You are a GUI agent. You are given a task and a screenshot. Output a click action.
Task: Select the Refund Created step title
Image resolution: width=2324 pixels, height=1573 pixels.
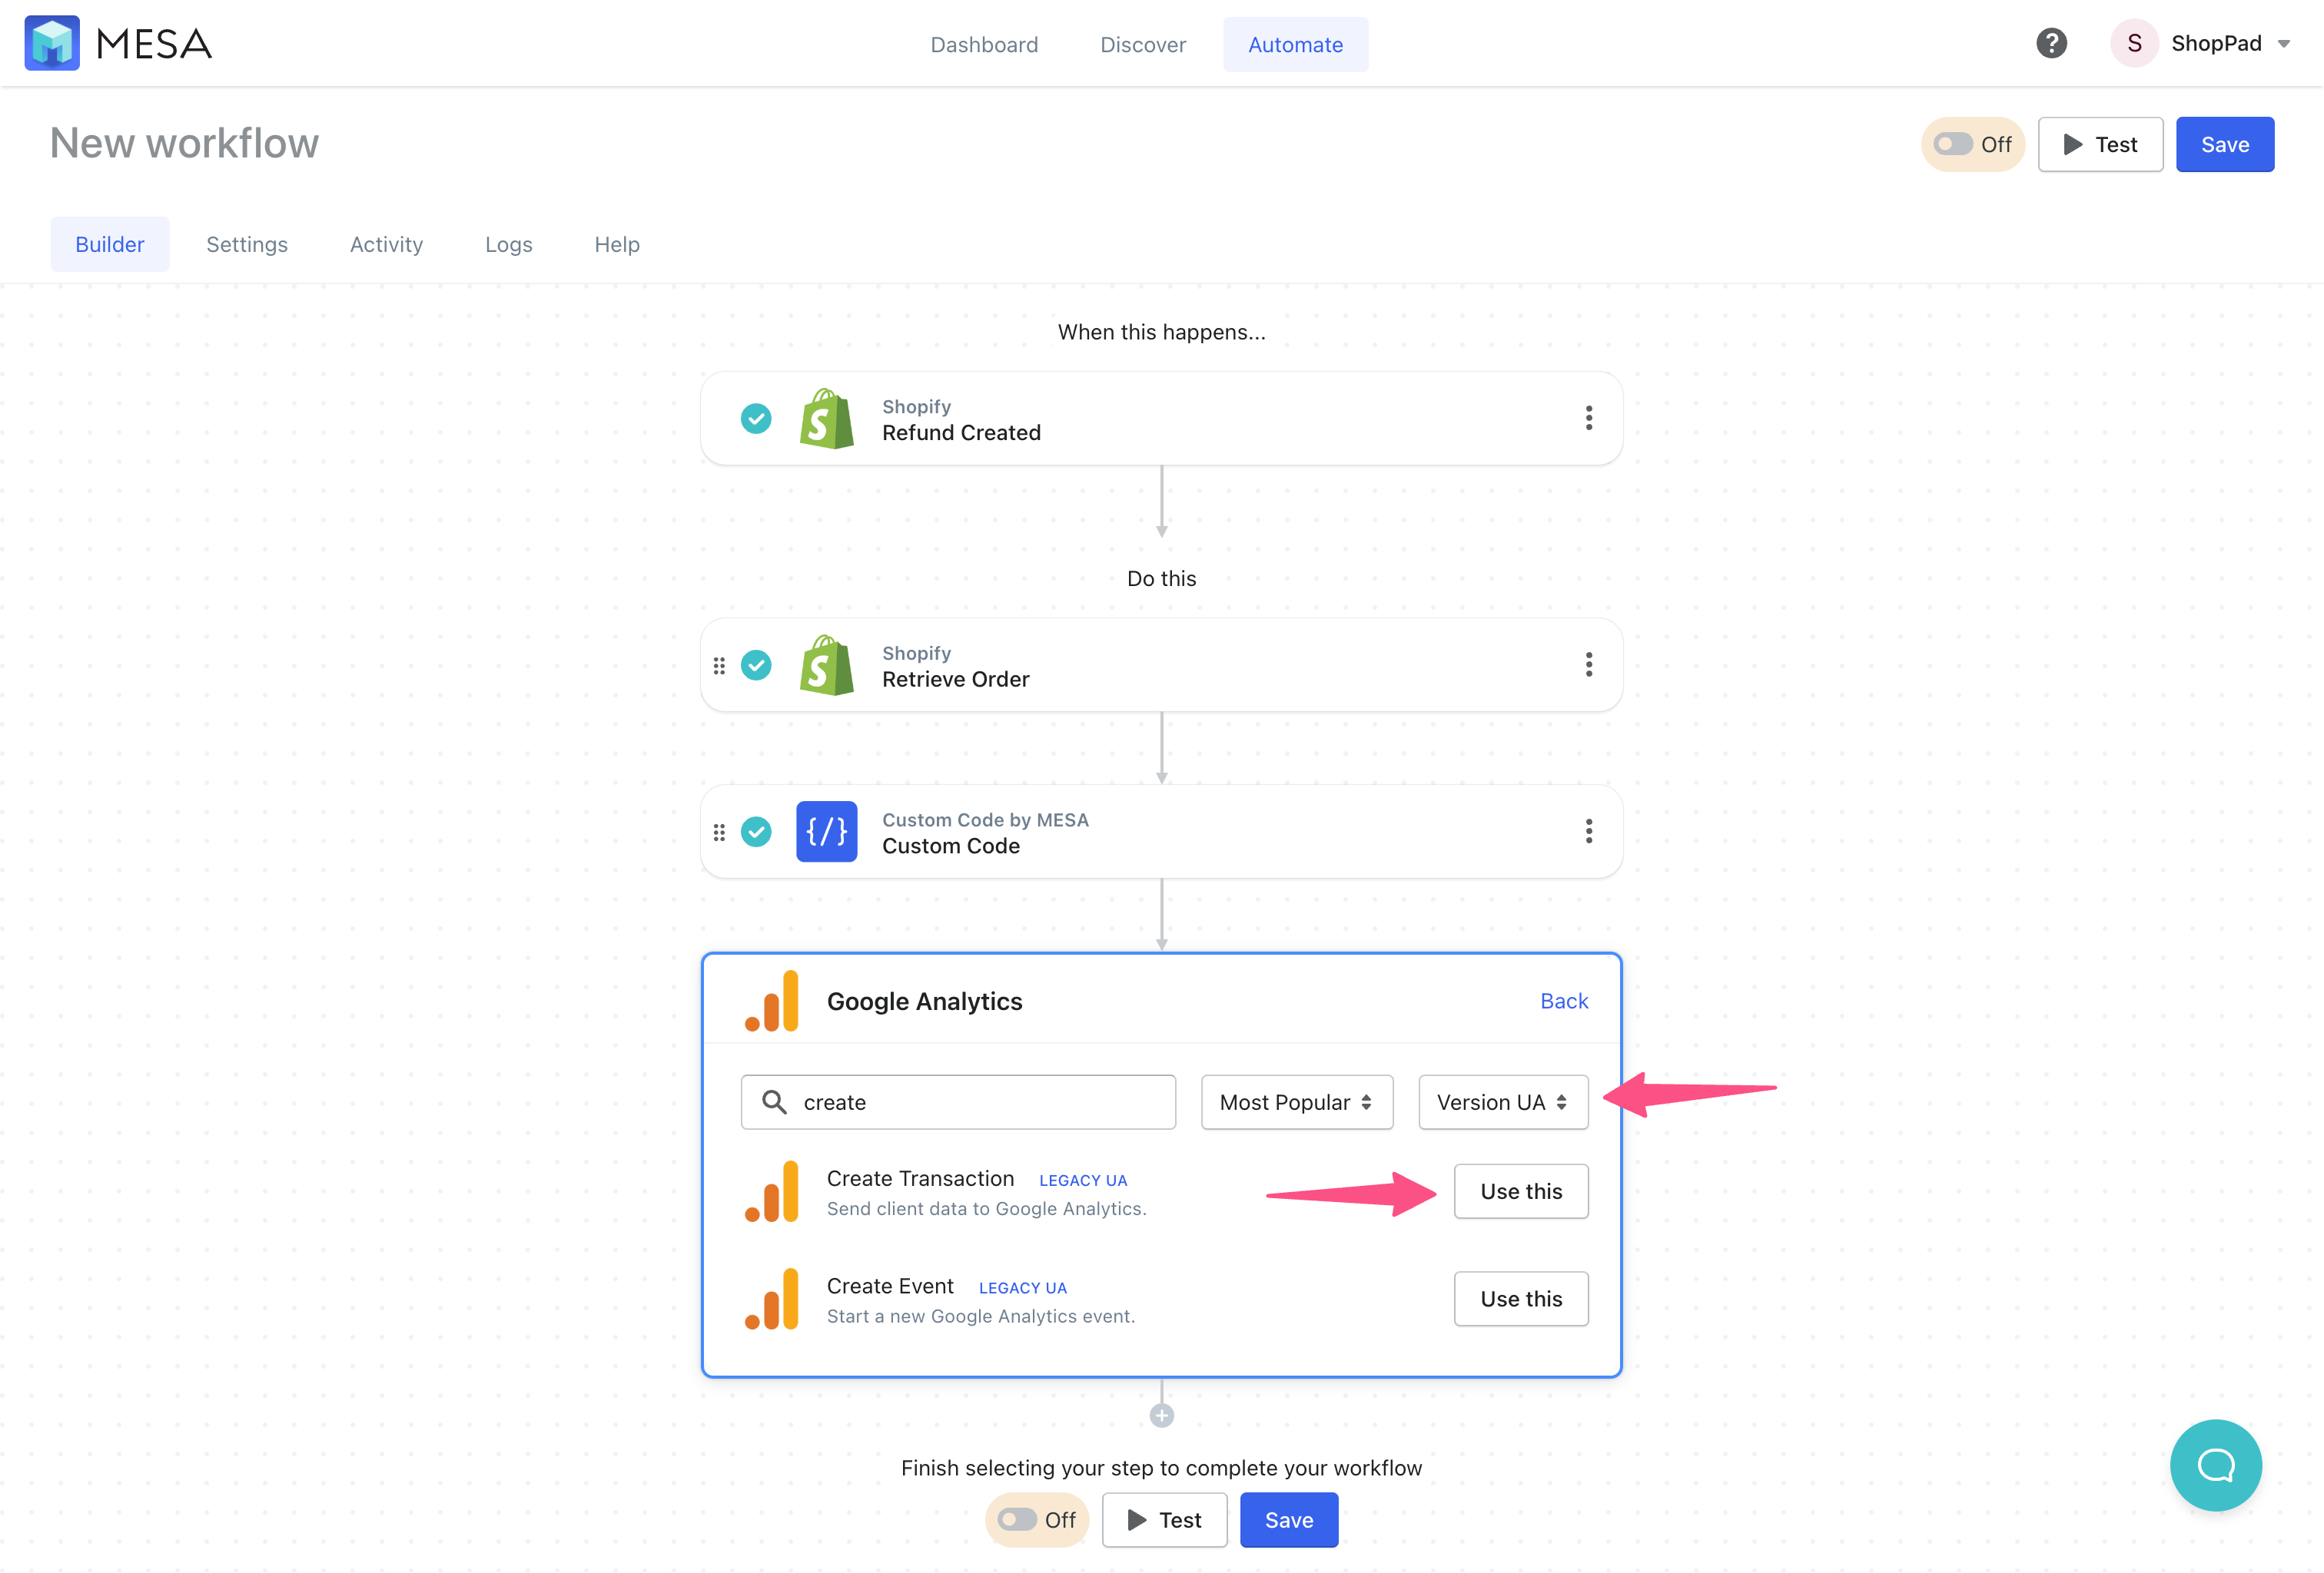(x=961, y=432)
